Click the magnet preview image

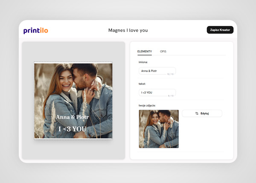(73, 101)
